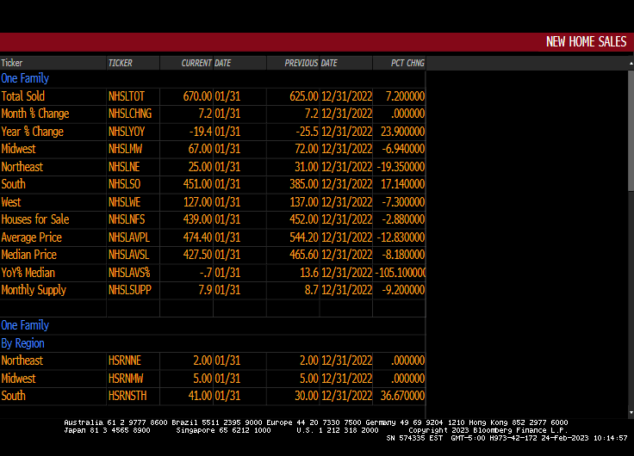The width and height of the screenshot is (634, 456).
Task: Click the HSRNSTH ticker code
Action: point(127,396)
